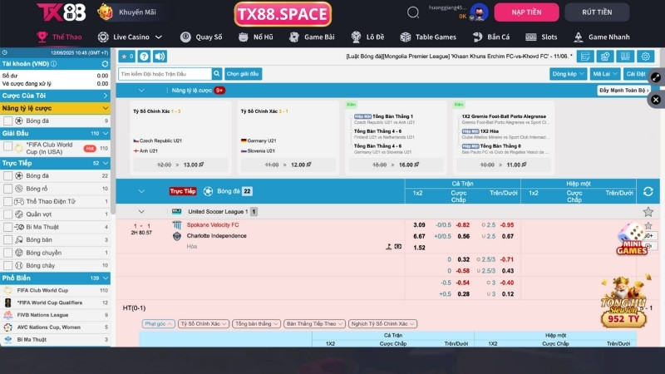Click the account info icon next to VND
The image size is (665, 374).
(x=54, y=64)
